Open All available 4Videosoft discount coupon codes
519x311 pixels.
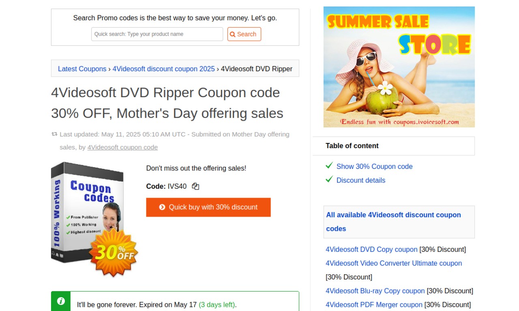tap(393, 222)
